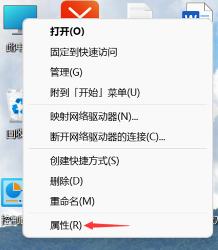Open 属性(R) at the menu bottom
This screenshot has height=250, width=218.
(118, 225)
